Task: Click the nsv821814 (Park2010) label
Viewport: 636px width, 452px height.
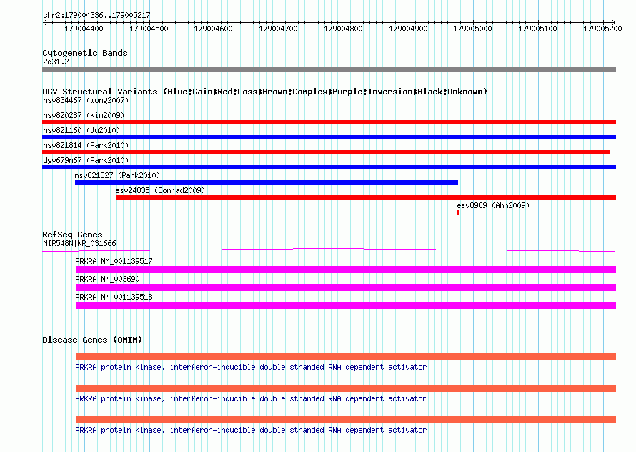Action: click(86, 145)
